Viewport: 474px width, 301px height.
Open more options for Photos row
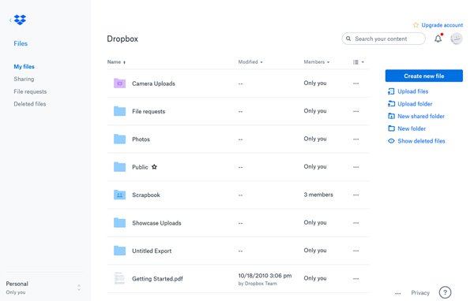tap(356, 139)
